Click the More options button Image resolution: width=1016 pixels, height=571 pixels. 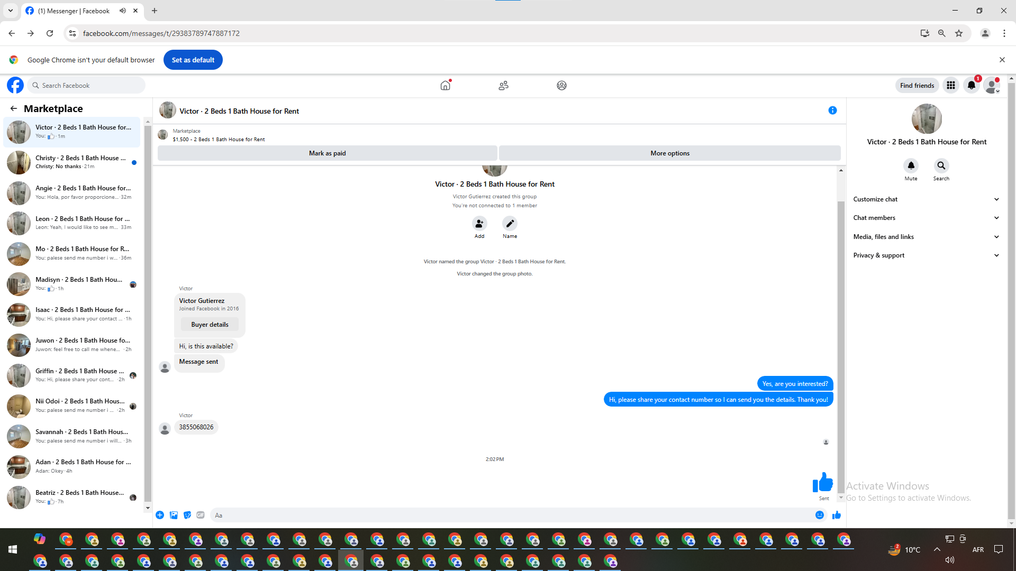670,153
